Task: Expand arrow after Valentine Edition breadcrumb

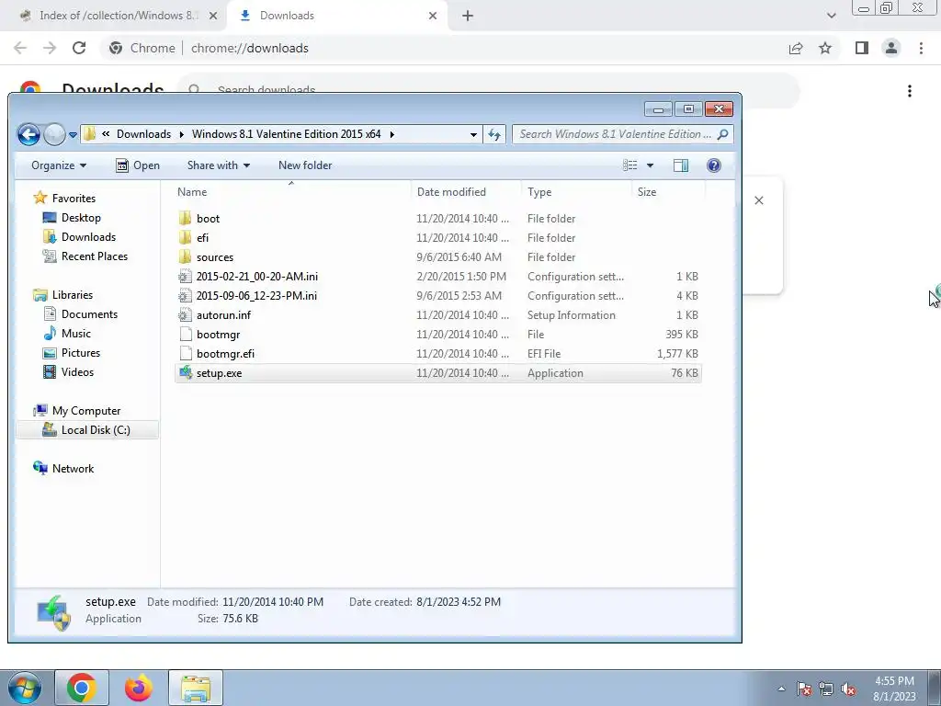Action: point(391,134)
